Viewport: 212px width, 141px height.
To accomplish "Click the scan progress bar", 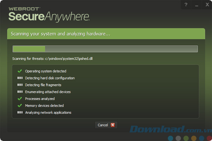I will click(x=105, y=49).
